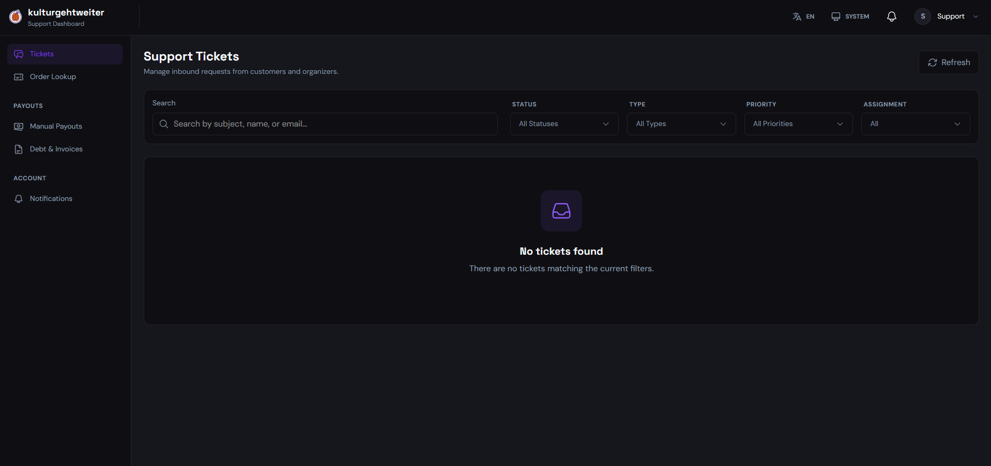Click the No tickets found message
The image size is (991, 466).
[x=561, y=252]
